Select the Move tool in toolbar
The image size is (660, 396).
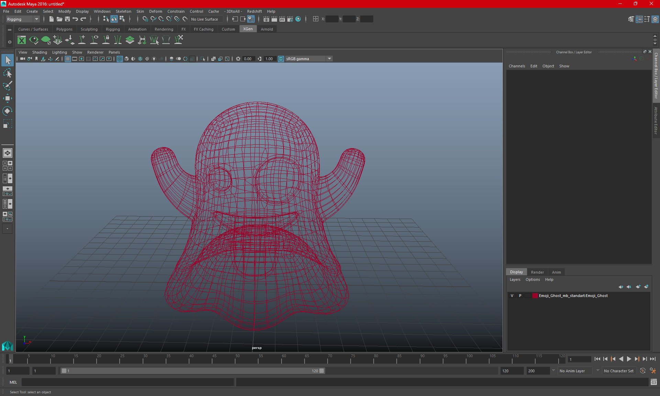click(x=8, y=98)
